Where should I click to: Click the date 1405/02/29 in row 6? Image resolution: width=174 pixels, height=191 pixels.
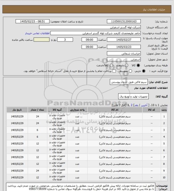pyautogui.click(x=17, y=151)
